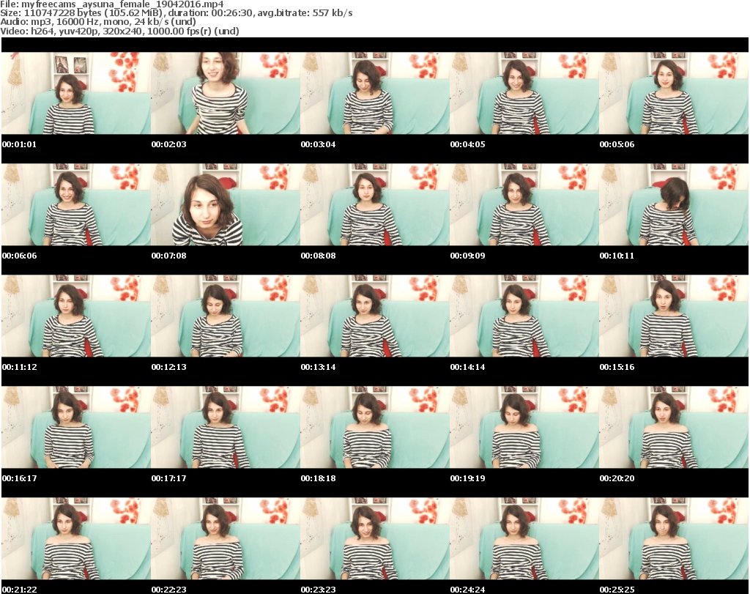This screenshot has width=750, height=594.
Task: Open the thumbnail at 00:12:13
Action: (x=226, y=316)
